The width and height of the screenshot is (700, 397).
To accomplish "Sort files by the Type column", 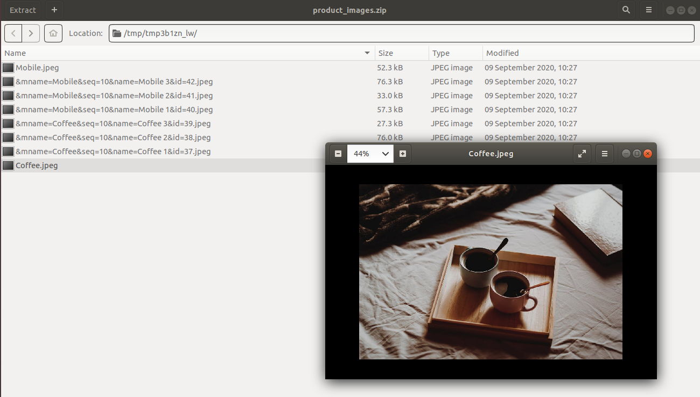I will pos(456,53).
